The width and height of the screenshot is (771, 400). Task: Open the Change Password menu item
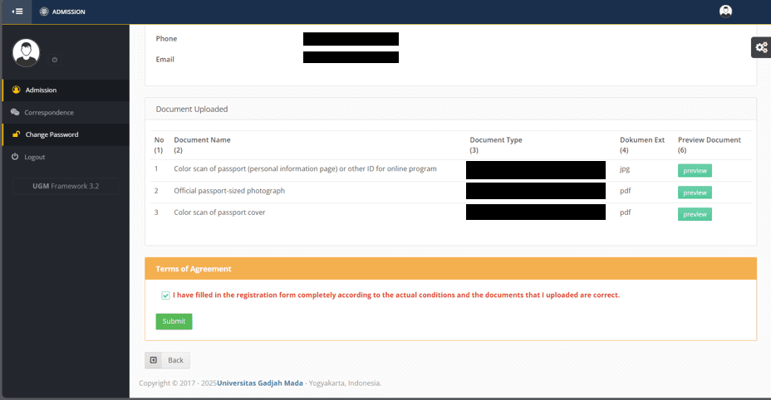66,134
